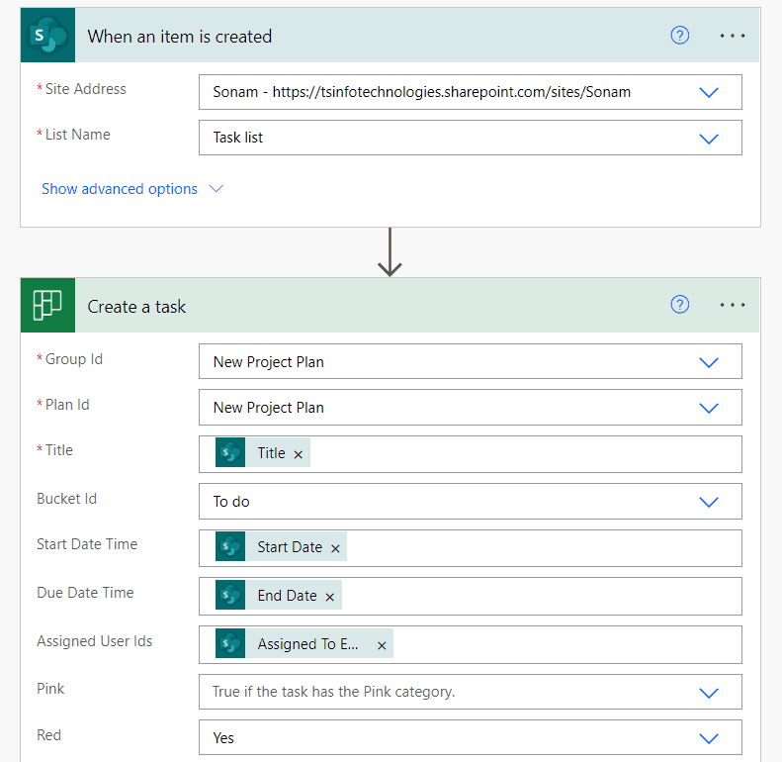Click the 'To do' bucket value
782x762 pixels.
[x=231, y=502]
